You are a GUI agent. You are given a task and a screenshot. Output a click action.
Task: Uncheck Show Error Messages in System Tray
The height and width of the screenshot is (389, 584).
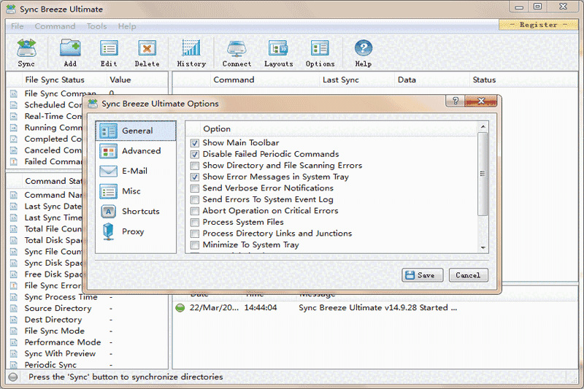coord(195,177)
